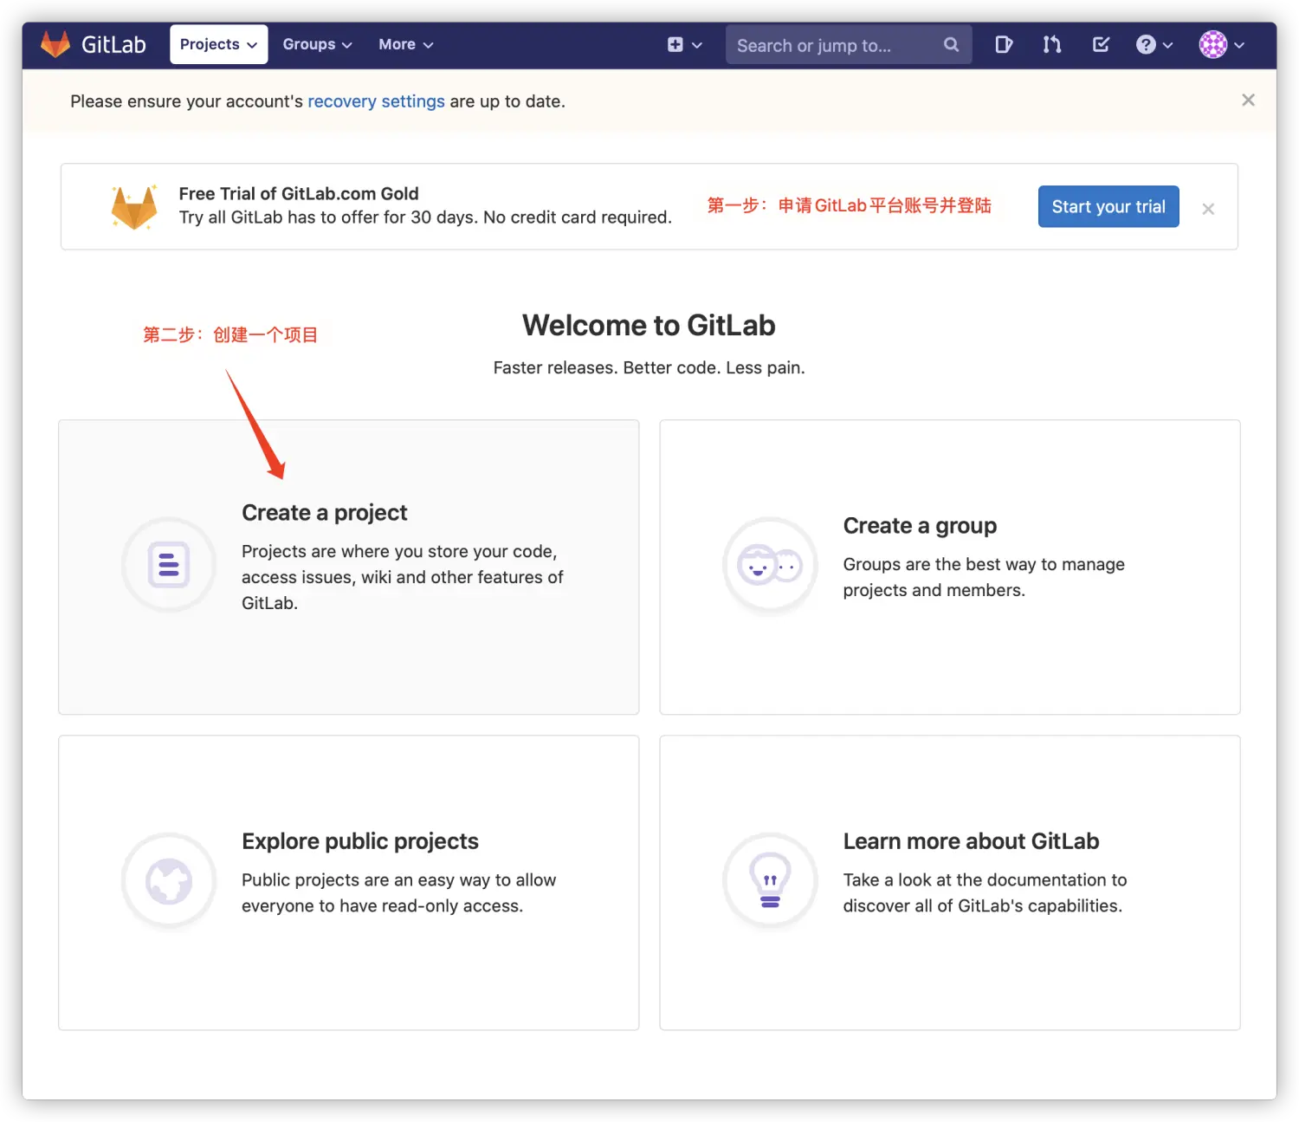The image size is (1299, 1122).
Task: Dismiss the recovery settings alert
Action: coord(1248,100)
